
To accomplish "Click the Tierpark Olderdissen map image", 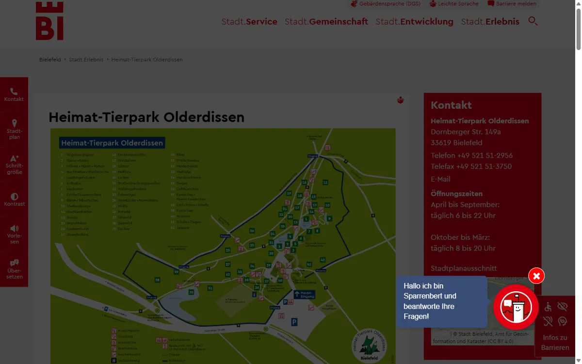I will [223, 246].
